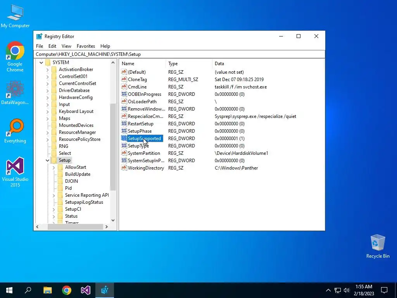Viewport: 397px width, 298px height.
Task: Collapse the Setup key
Action: (x=47, y=160)
